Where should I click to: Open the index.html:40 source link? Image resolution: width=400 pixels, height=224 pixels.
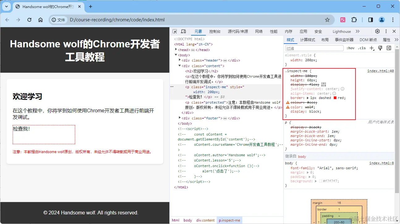pos(381,71)
